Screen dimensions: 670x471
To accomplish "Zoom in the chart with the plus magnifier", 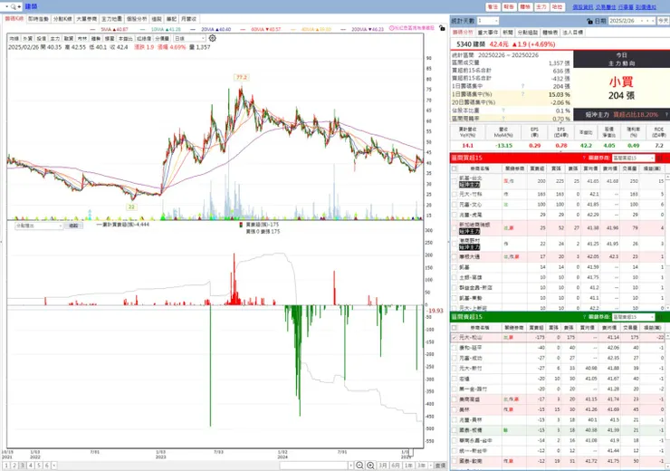I will coord(370,466).
